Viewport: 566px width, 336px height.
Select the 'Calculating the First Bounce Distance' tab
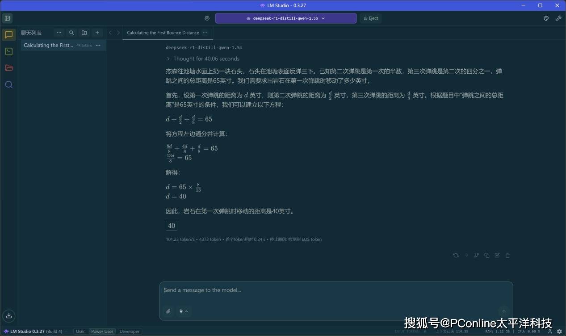(x=163, y=33)
